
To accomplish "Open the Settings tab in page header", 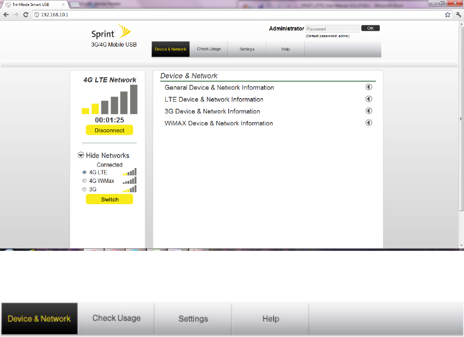I will [x=247, y=49].
